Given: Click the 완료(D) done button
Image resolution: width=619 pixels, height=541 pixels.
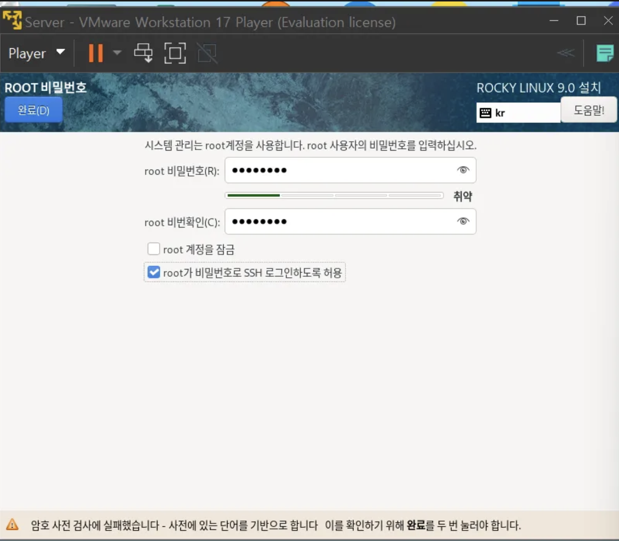Looking at the screenshot, I should click(34, 110).
